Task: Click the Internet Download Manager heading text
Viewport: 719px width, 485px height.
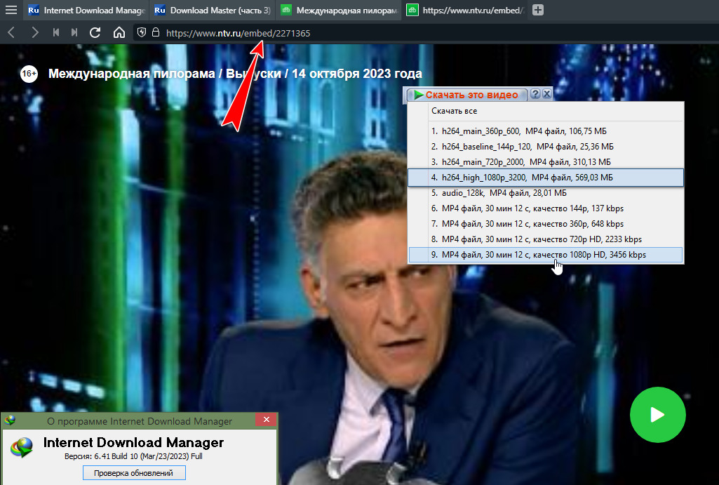Action: coord(133,442)
